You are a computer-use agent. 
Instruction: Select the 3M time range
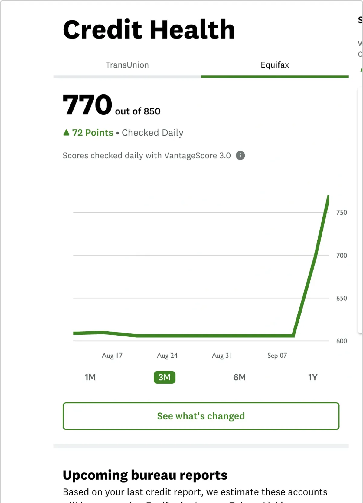pos(165,377)
